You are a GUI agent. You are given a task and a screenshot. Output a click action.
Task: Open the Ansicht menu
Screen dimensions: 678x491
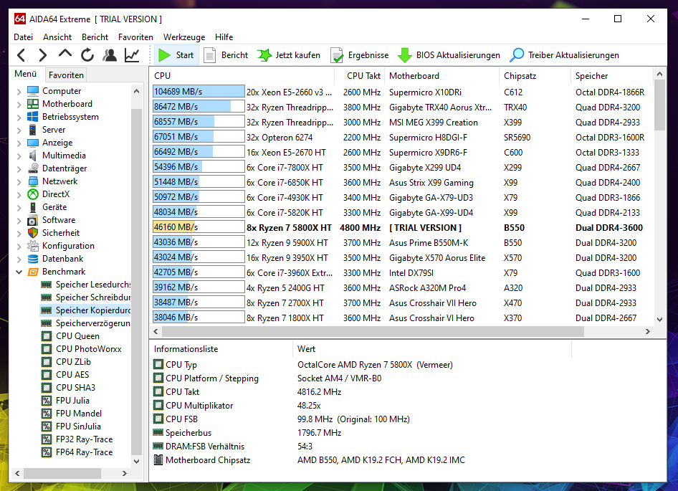(x=57, y=37)
